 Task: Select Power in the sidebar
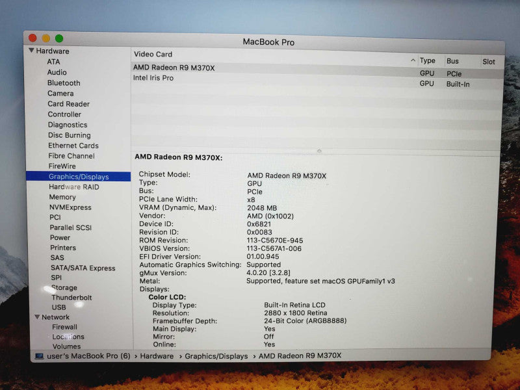[60, 237]
